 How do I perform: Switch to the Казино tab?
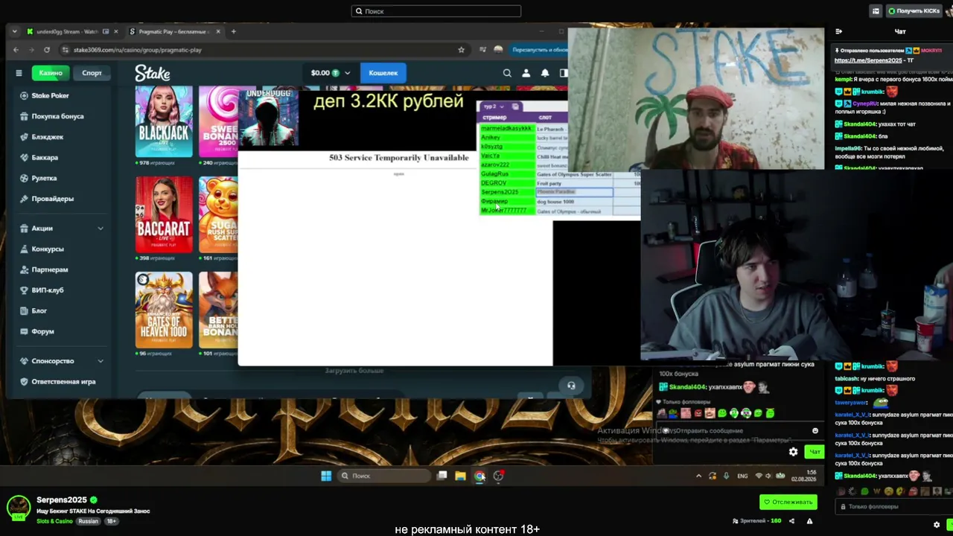(x=51, y=73)
